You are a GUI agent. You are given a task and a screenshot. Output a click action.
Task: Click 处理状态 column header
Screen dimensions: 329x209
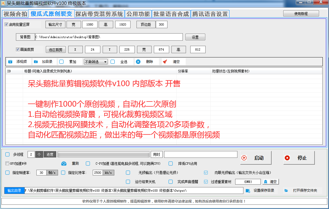(x=266, y=71)
